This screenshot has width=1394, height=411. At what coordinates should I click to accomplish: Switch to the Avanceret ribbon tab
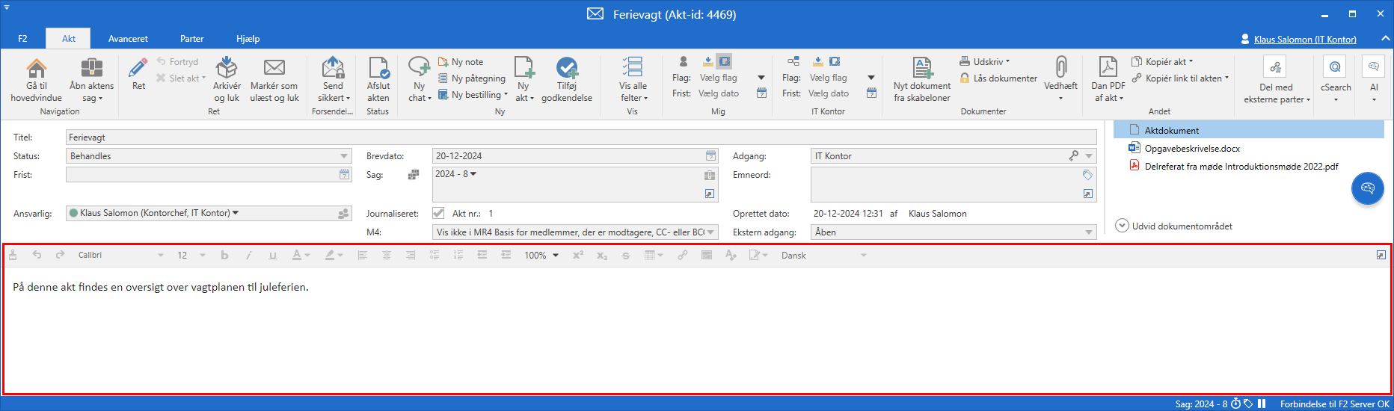[128, 39]
